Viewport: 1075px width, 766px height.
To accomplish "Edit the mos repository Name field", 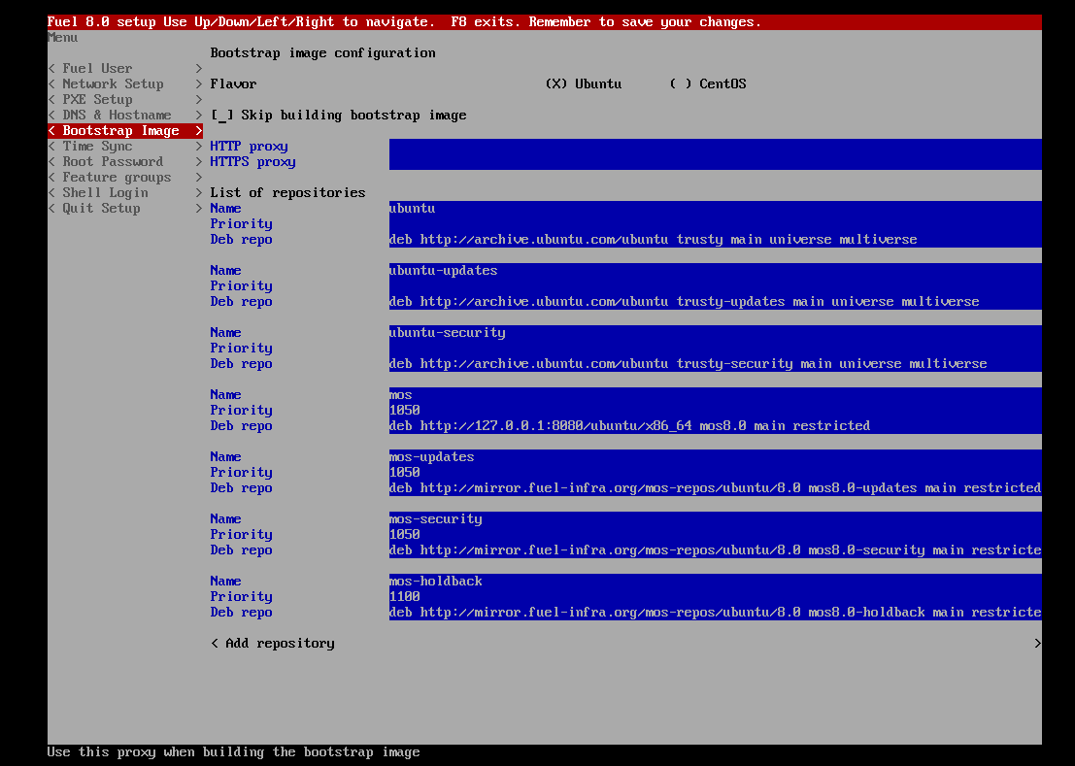I will point(715,394).
